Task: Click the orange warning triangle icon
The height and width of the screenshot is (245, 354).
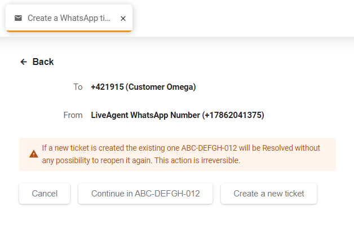Action: tap(33, 154)
